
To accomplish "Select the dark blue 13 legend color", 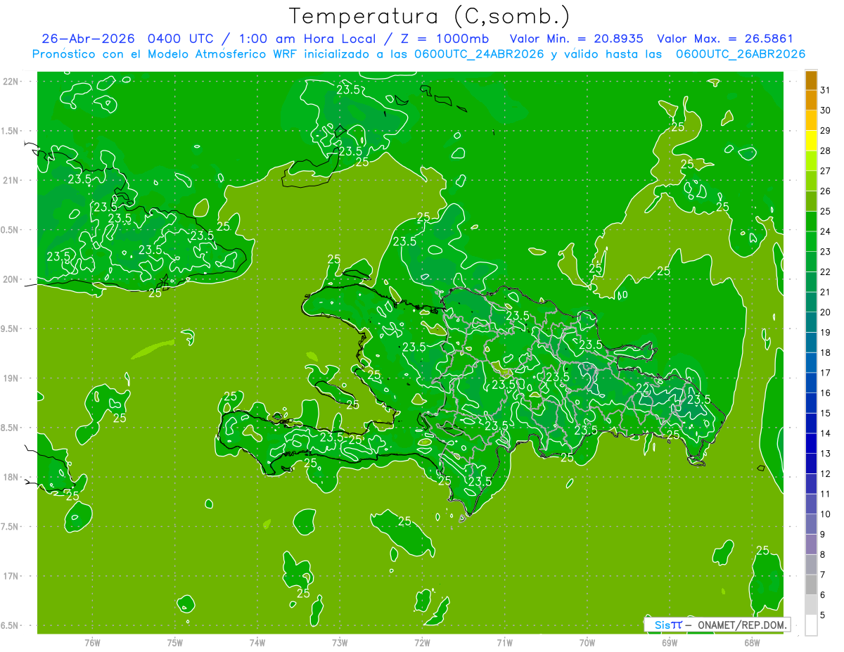I will [811, 444].
